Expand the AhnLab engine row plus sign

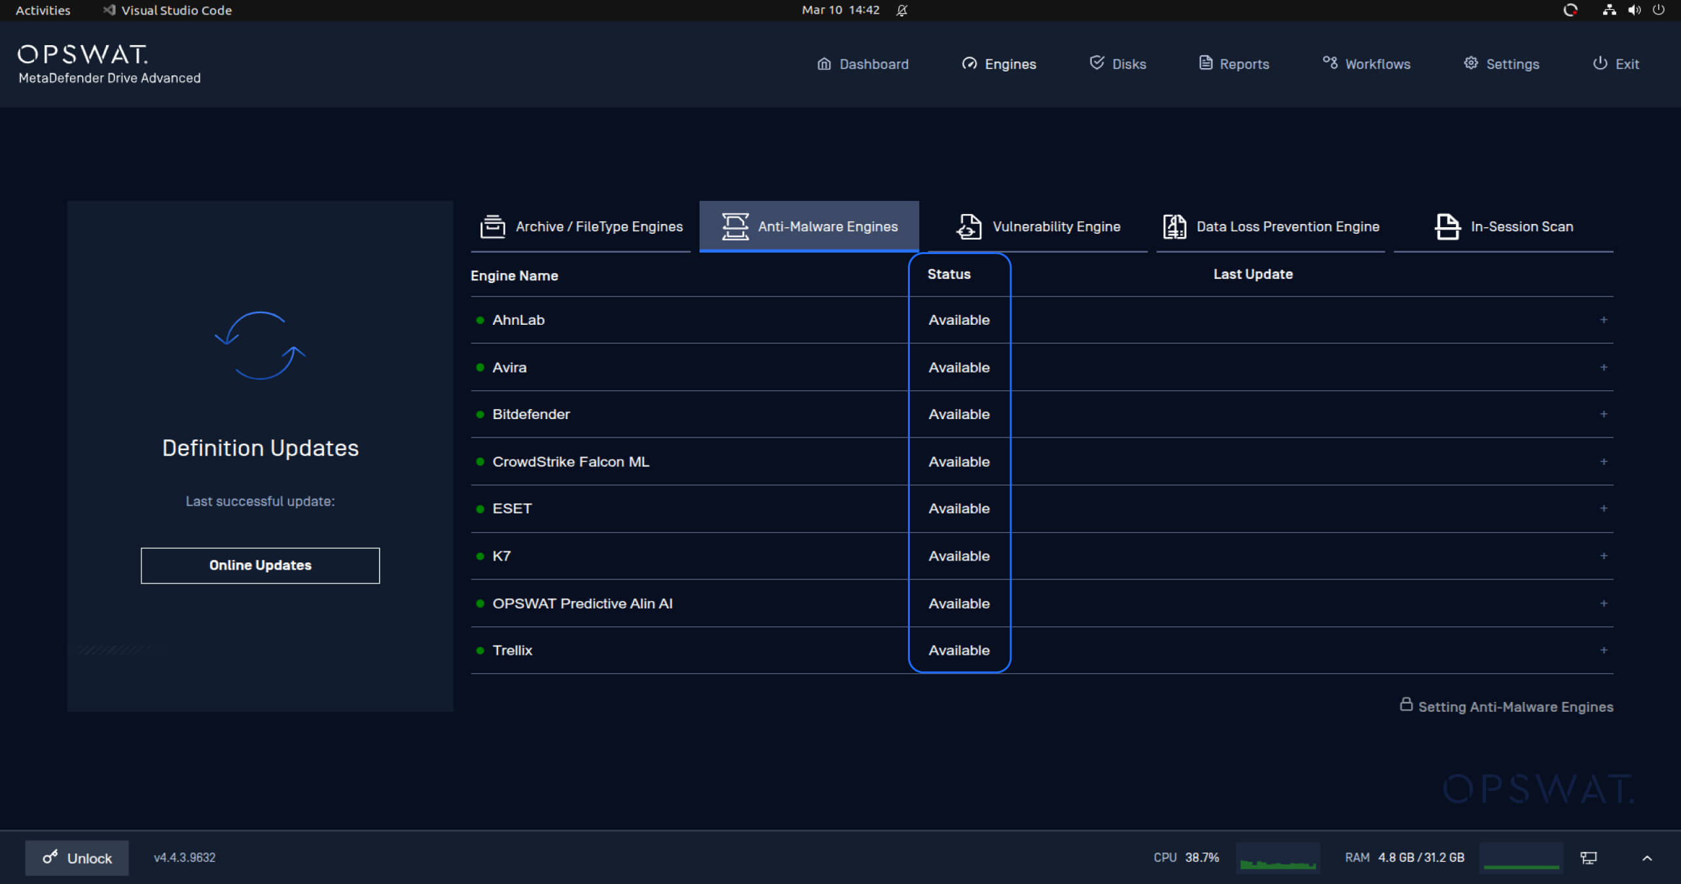(x=1604, y=320)
